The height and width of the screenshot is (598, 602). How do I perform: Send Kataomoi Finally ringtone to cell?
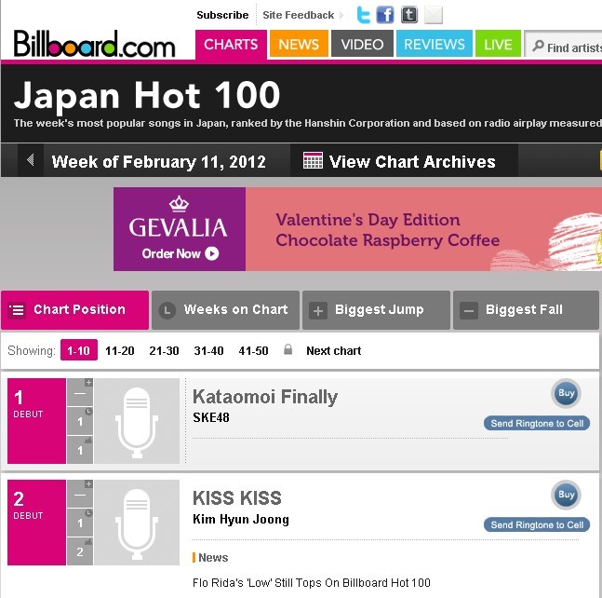(x=537, y=423)
